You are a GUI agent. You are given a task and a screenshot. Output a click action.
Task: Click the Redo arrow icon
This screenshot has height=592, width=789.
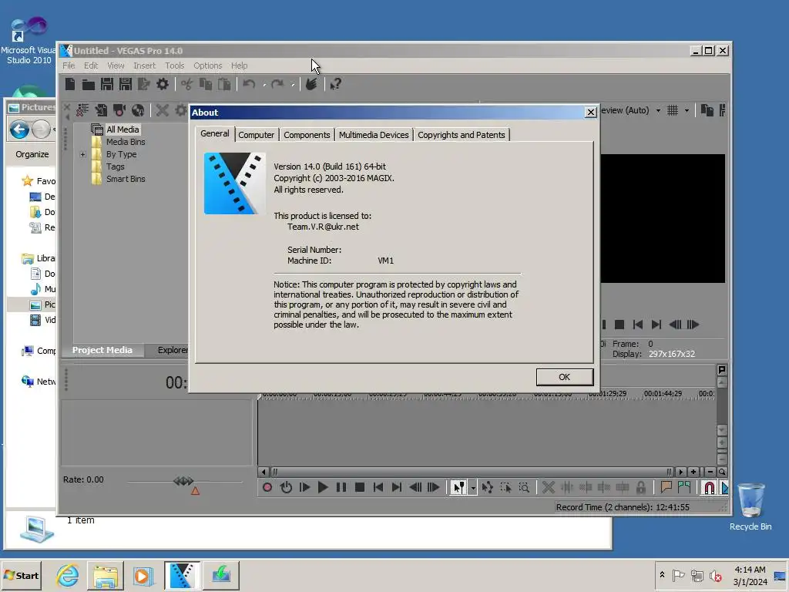click(277, 84)
